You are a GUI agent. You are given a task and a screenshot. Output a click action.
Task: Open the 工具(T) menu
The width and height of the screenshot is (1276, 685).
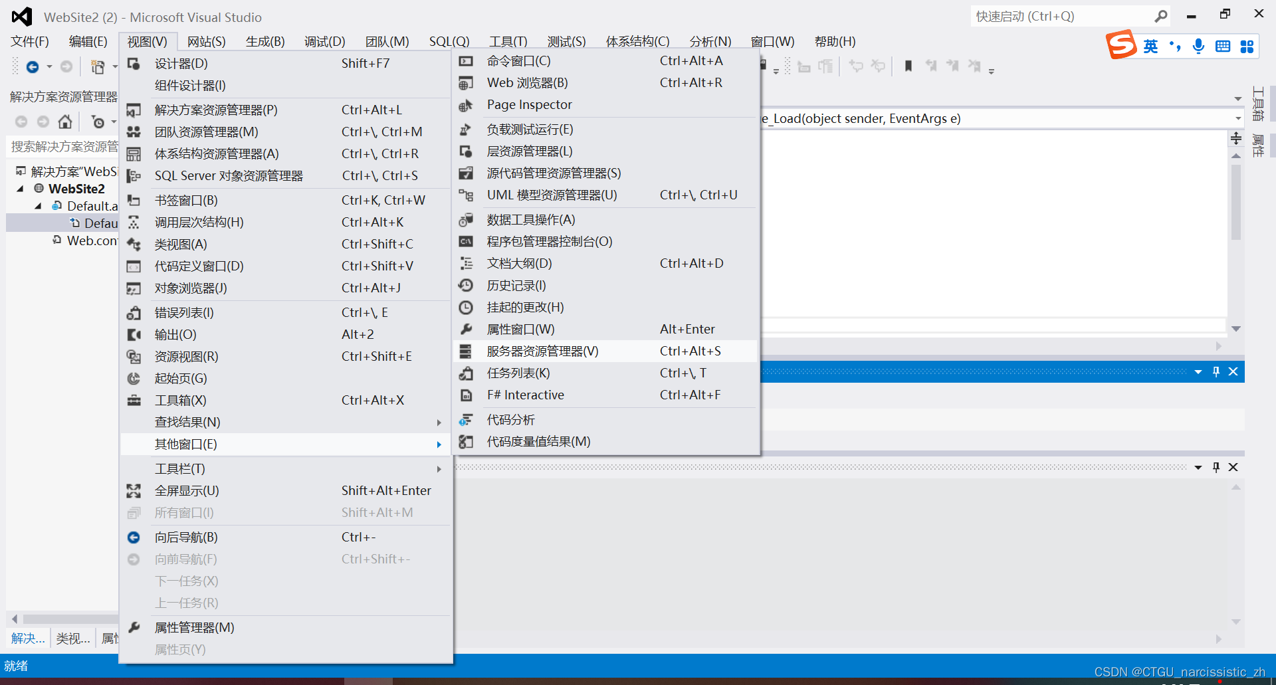(x=508, y=42)
